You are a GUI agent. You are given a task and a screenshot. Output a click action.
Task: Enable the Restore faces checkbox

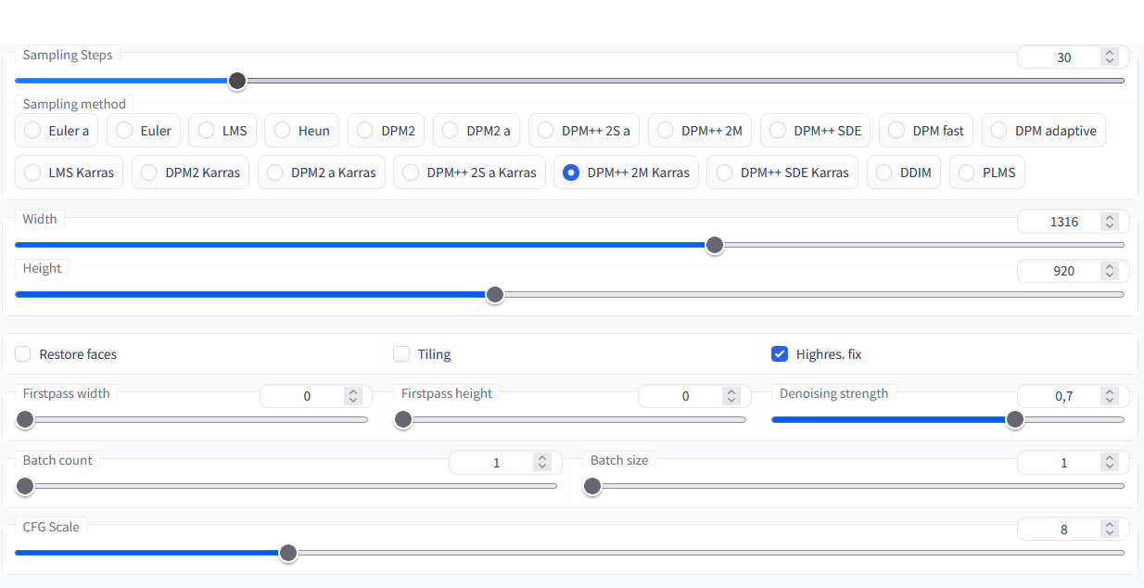[23, 354]
